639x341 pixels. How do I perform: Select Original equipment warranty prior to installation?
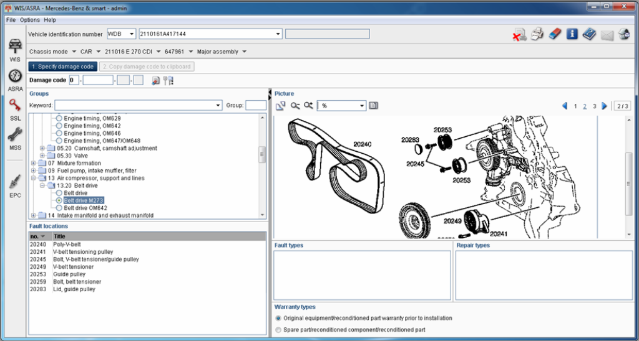pos(278,318)
